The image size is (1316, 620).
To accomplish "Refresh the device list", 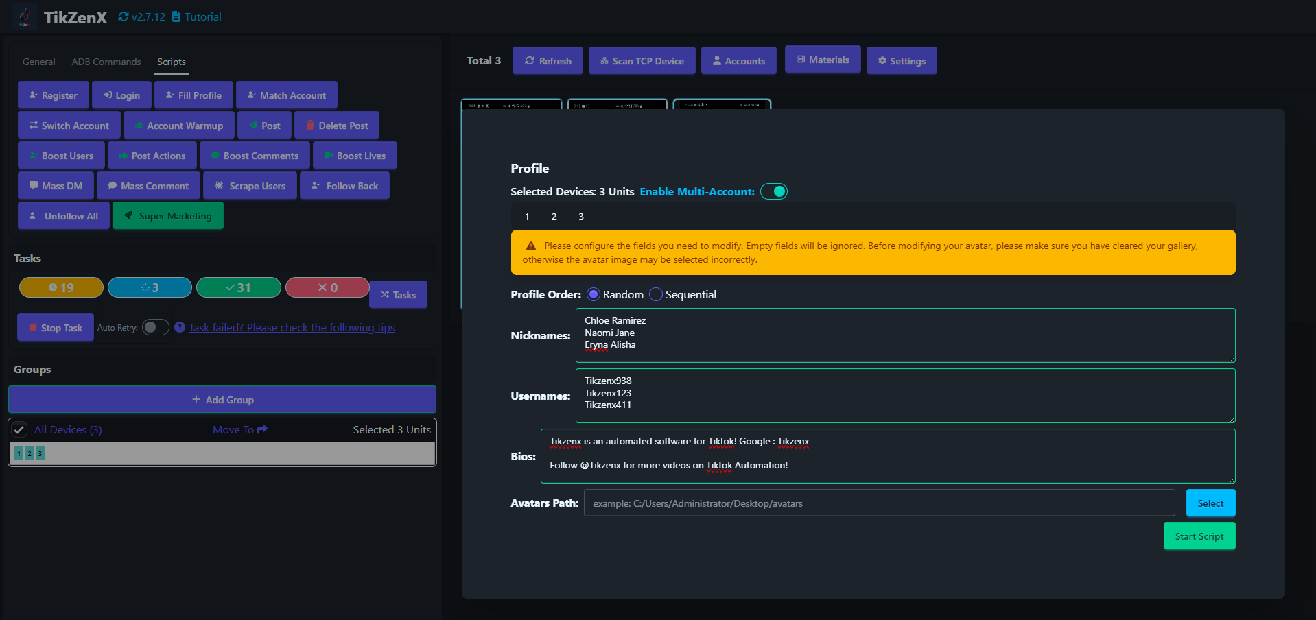I will click(x=548, y=61).
